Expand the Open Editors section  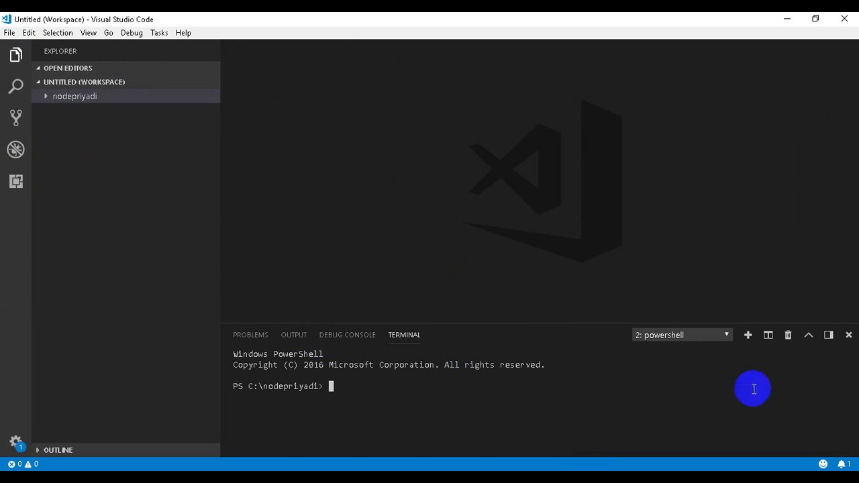click(x=126, y=68)
